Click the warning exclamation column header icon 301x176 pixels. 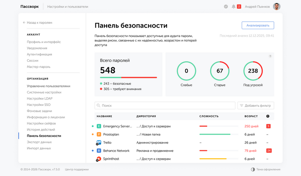point(268,116)
